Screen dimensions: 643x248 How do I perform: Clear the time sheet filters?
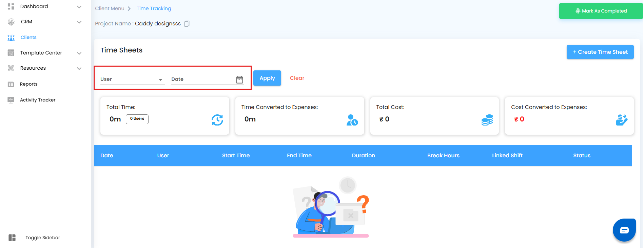tap(297, 78)
